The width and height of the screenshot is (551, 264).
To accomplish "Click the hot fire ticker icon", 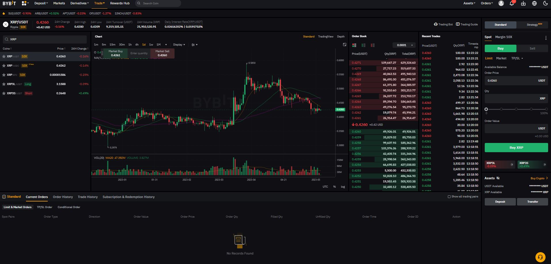I will click(x=4, y=14).
